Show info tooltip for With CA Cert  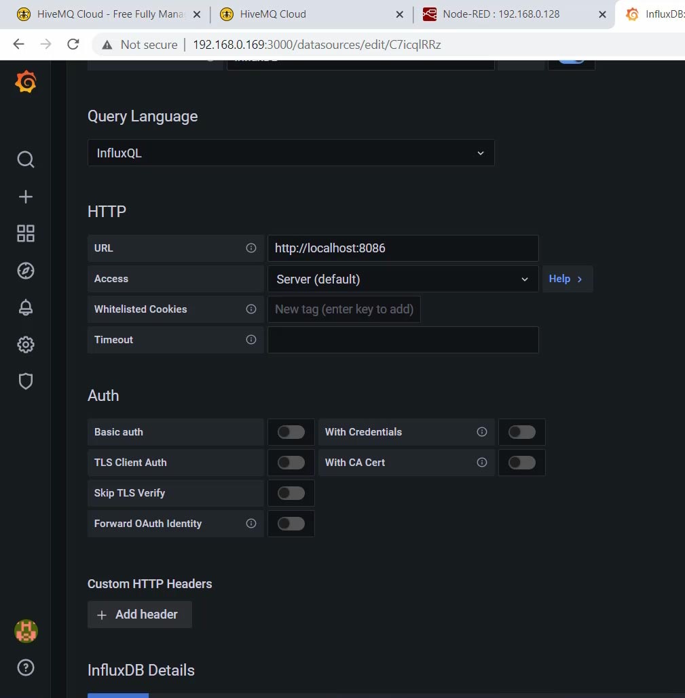click(x=482, y=463)
